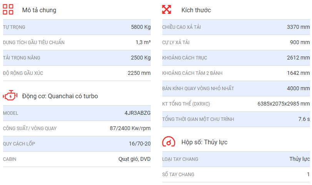This screenshot has height=185, width=312.
Task: Click the overall size 6385x2075x2985 mm
Action: [x=284, y=104]
